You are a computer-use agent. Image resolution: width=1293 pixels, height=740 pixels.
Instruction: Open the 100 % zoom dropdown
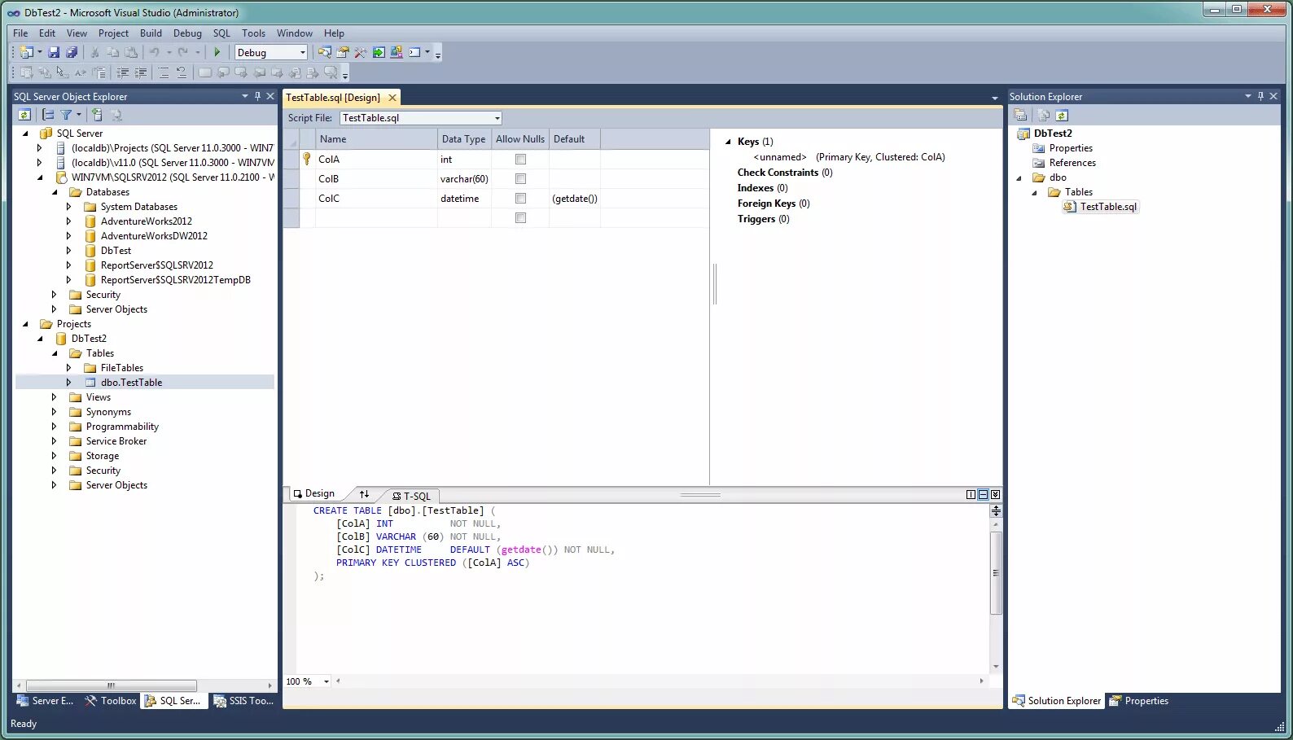click(327, 681)
